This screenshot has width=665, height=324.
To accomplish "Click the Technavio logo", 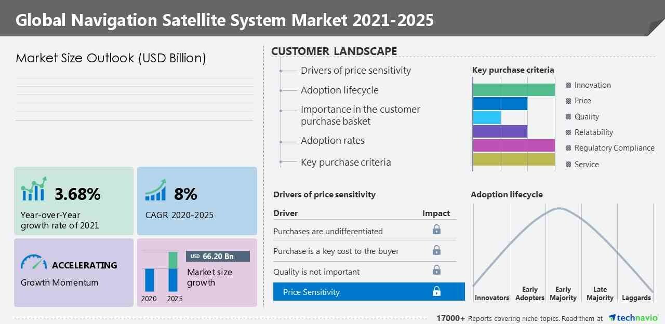I will tap(633, 318).
